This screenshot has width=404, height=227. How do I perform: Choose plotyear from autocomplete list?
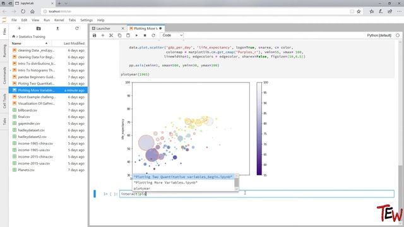[x=183, y=189]
